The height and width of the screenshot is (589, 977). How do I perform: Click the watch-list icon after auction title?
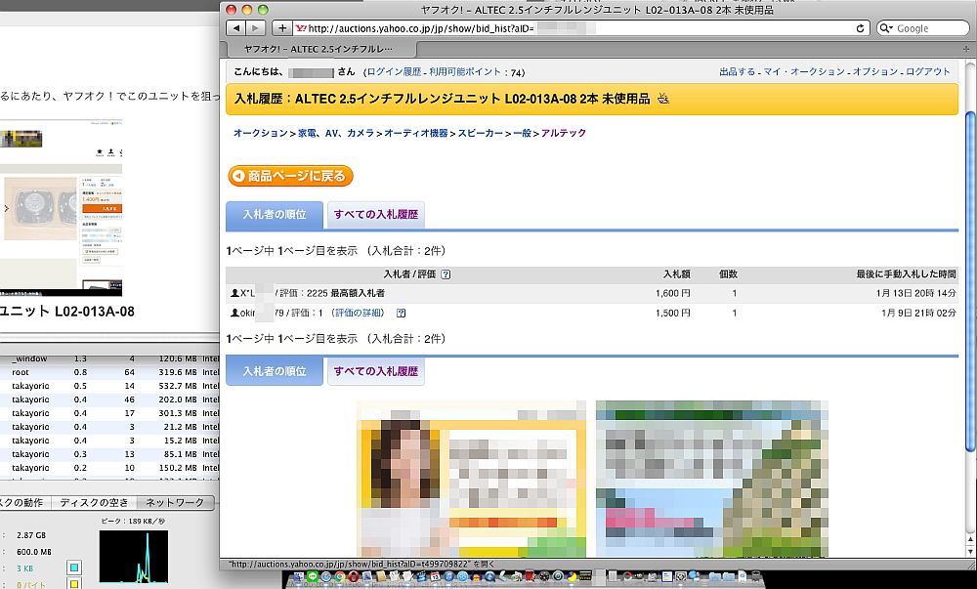(x=663, y=99)
